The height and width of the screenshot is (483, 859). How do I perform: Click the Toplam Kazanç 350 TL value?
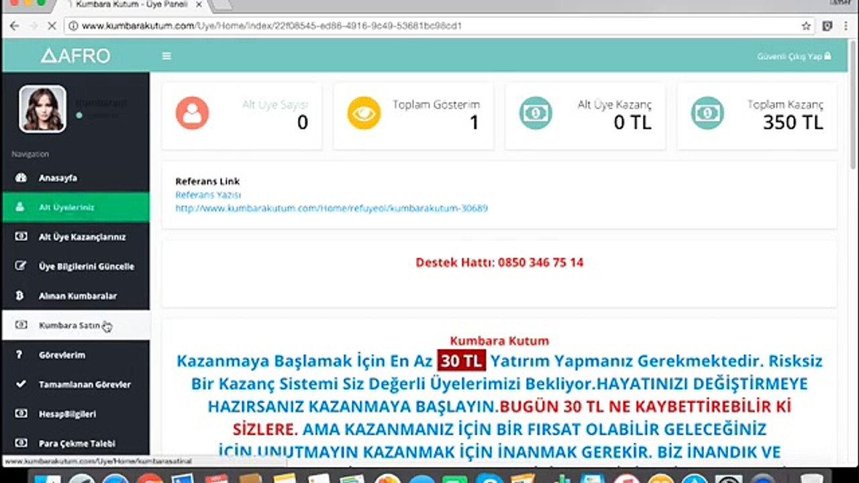pyautogui.click(x=793, y=123)
